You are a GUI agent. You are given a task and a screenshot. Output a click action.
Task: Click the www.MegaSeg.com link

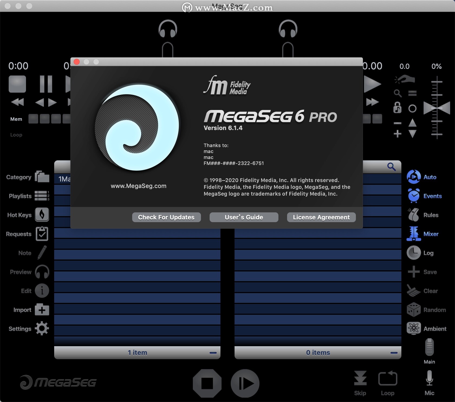[138, 186]
